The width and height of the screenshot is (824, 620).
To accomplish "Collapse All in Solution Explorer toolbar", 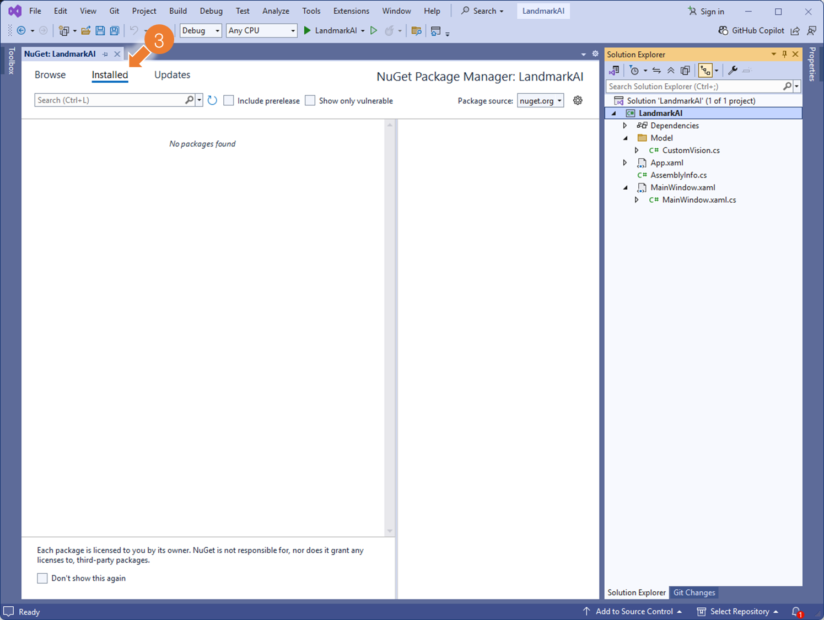I will coord(671,71).
